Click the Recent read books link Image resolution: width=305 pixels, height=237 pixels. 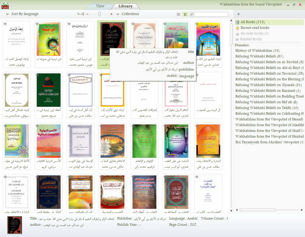click(x=255, y=28)
